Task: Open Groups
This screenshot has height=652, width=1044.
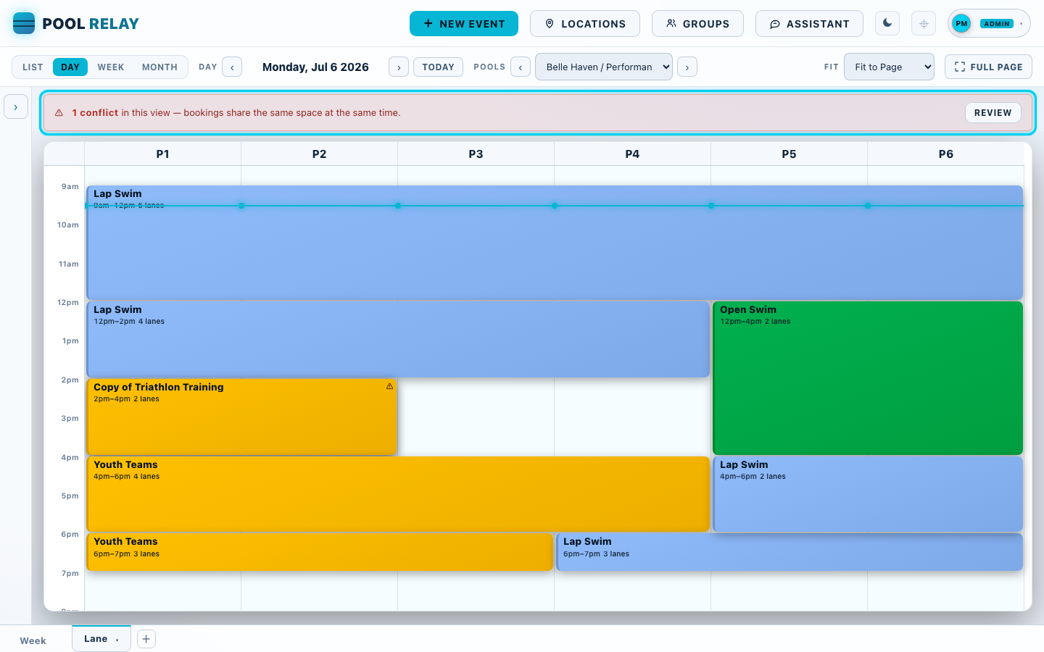Action: pos(697,23)
